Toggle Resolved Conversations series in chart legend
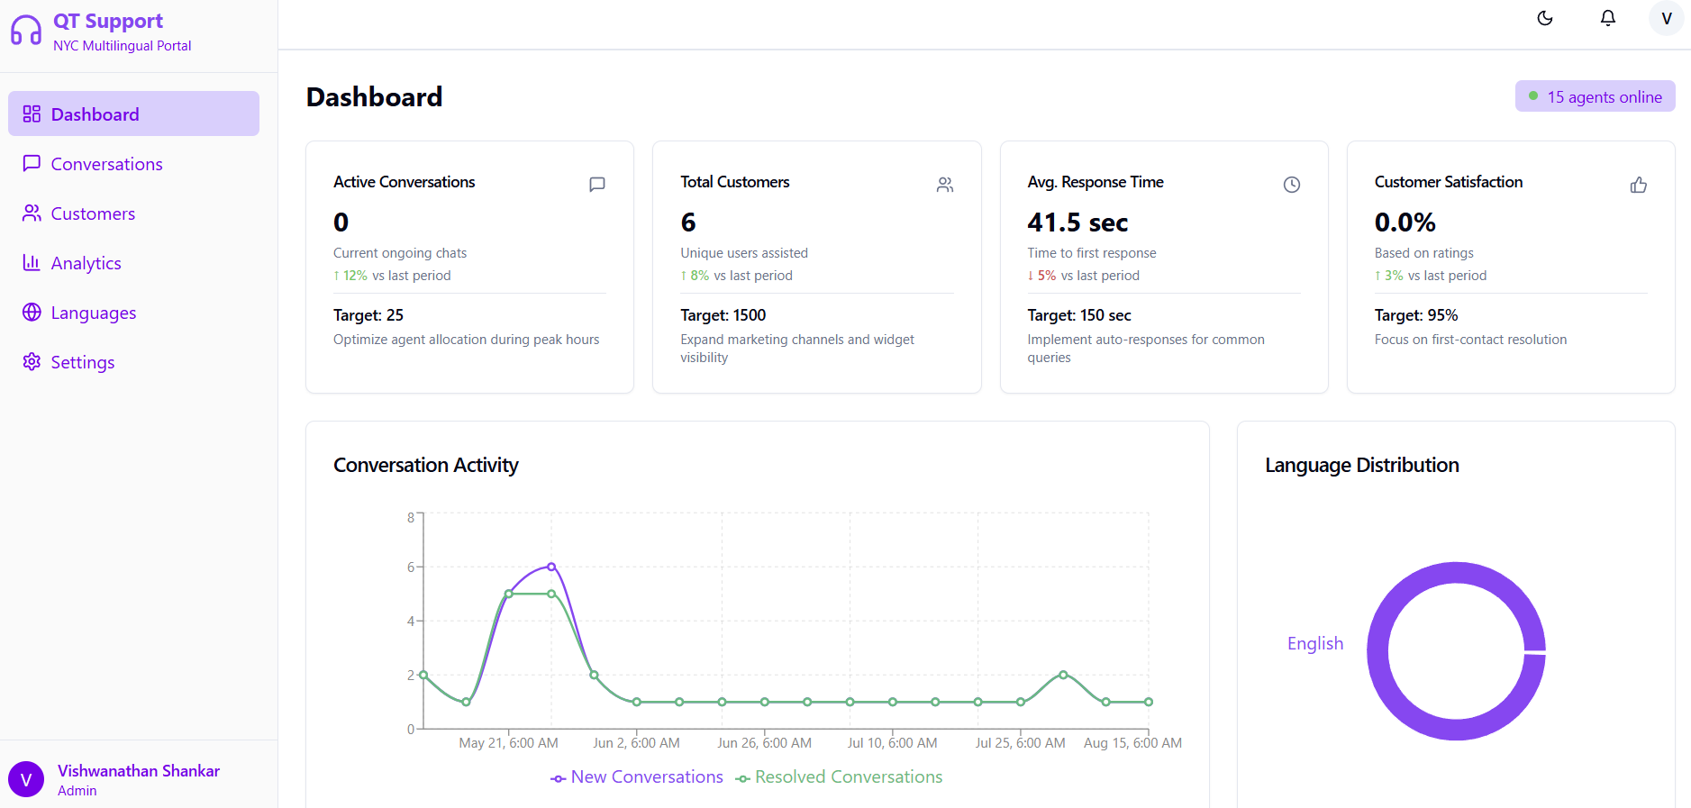Viewport: 1691px width, 808px height. (839, 777)
